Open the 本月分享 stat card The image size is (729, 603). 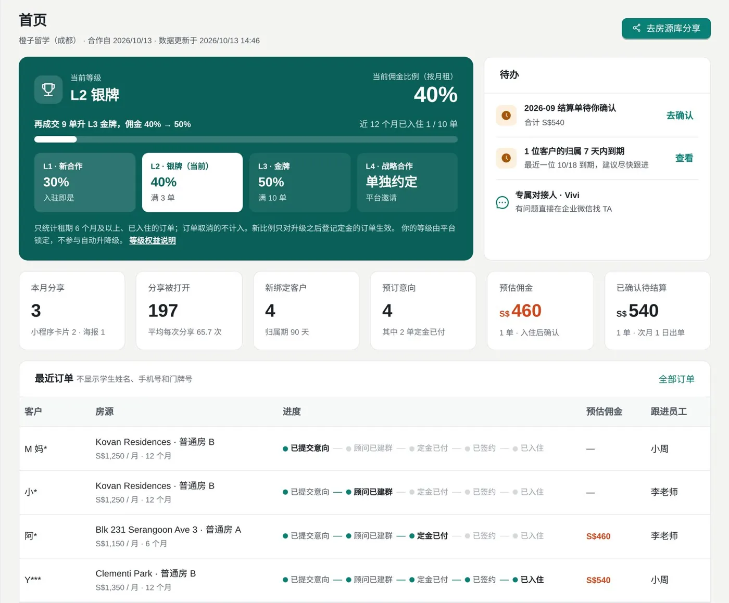[x=72, y=311]
